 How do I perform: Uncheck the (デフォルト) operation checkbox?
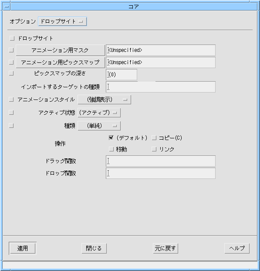coord(111,138)
